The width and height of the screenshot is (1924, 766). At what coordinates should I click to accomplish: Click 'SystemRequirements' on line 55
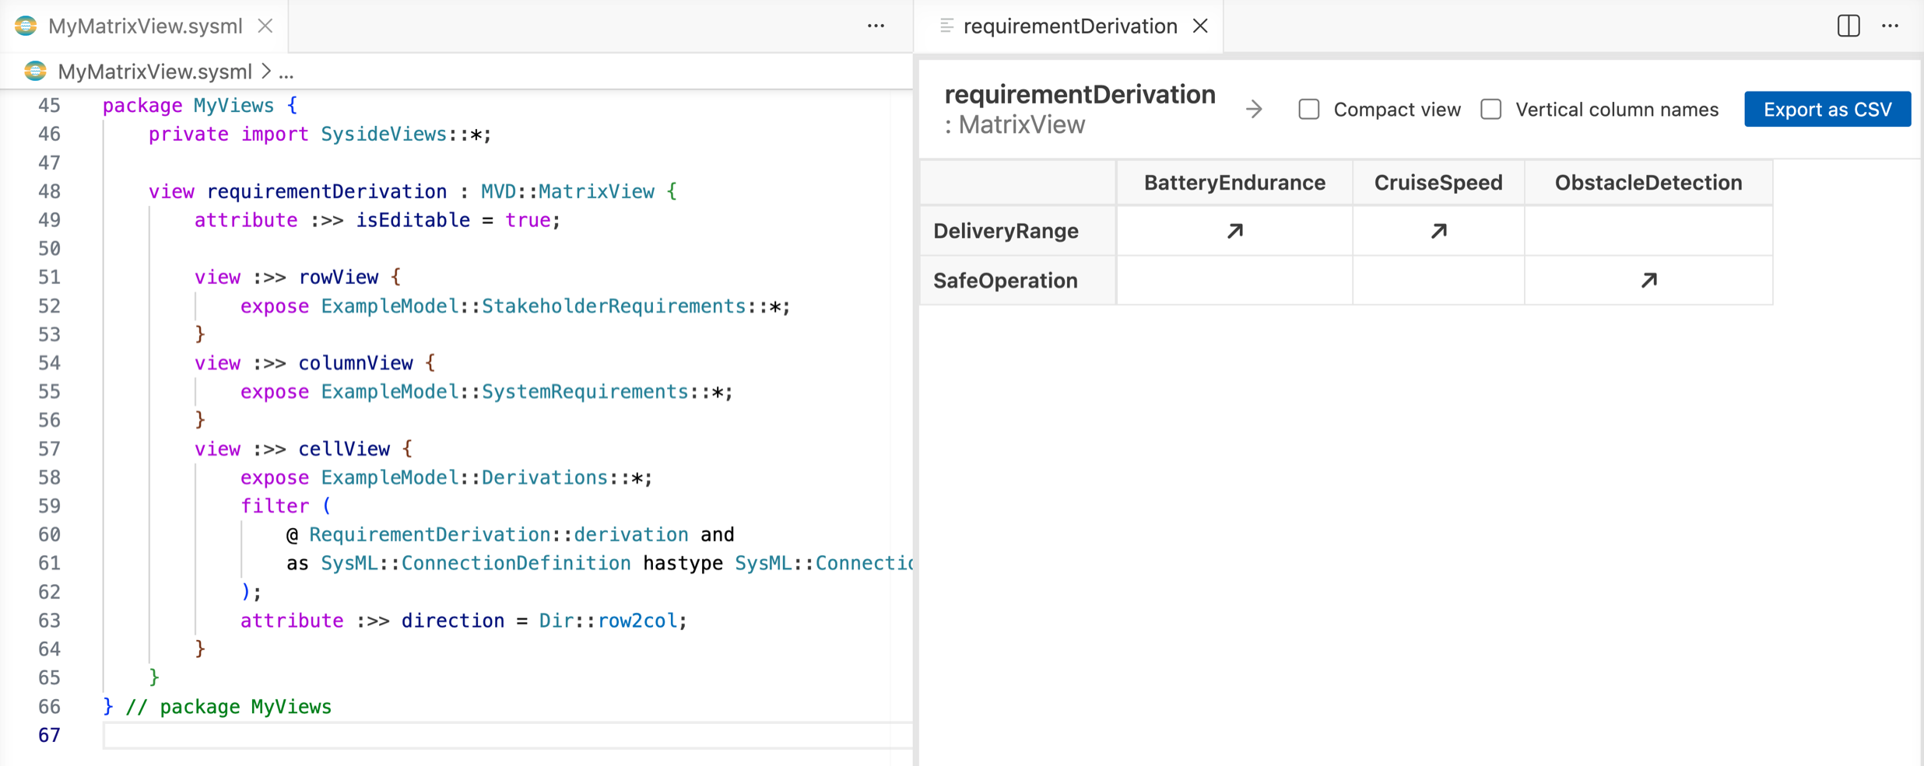(x=585, y=391)
